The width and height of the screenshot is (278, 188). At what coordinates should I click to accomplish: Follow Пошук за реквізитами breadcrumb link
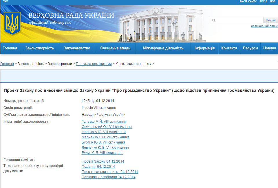click(94, 64)
